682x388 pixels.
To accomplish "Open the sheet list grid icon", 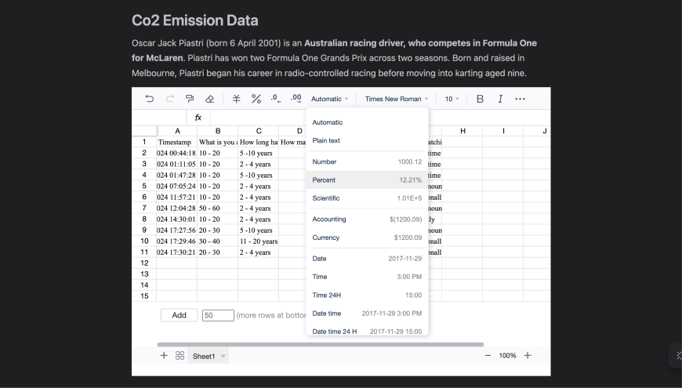I will pyautogui.click(x=180, y=356).
